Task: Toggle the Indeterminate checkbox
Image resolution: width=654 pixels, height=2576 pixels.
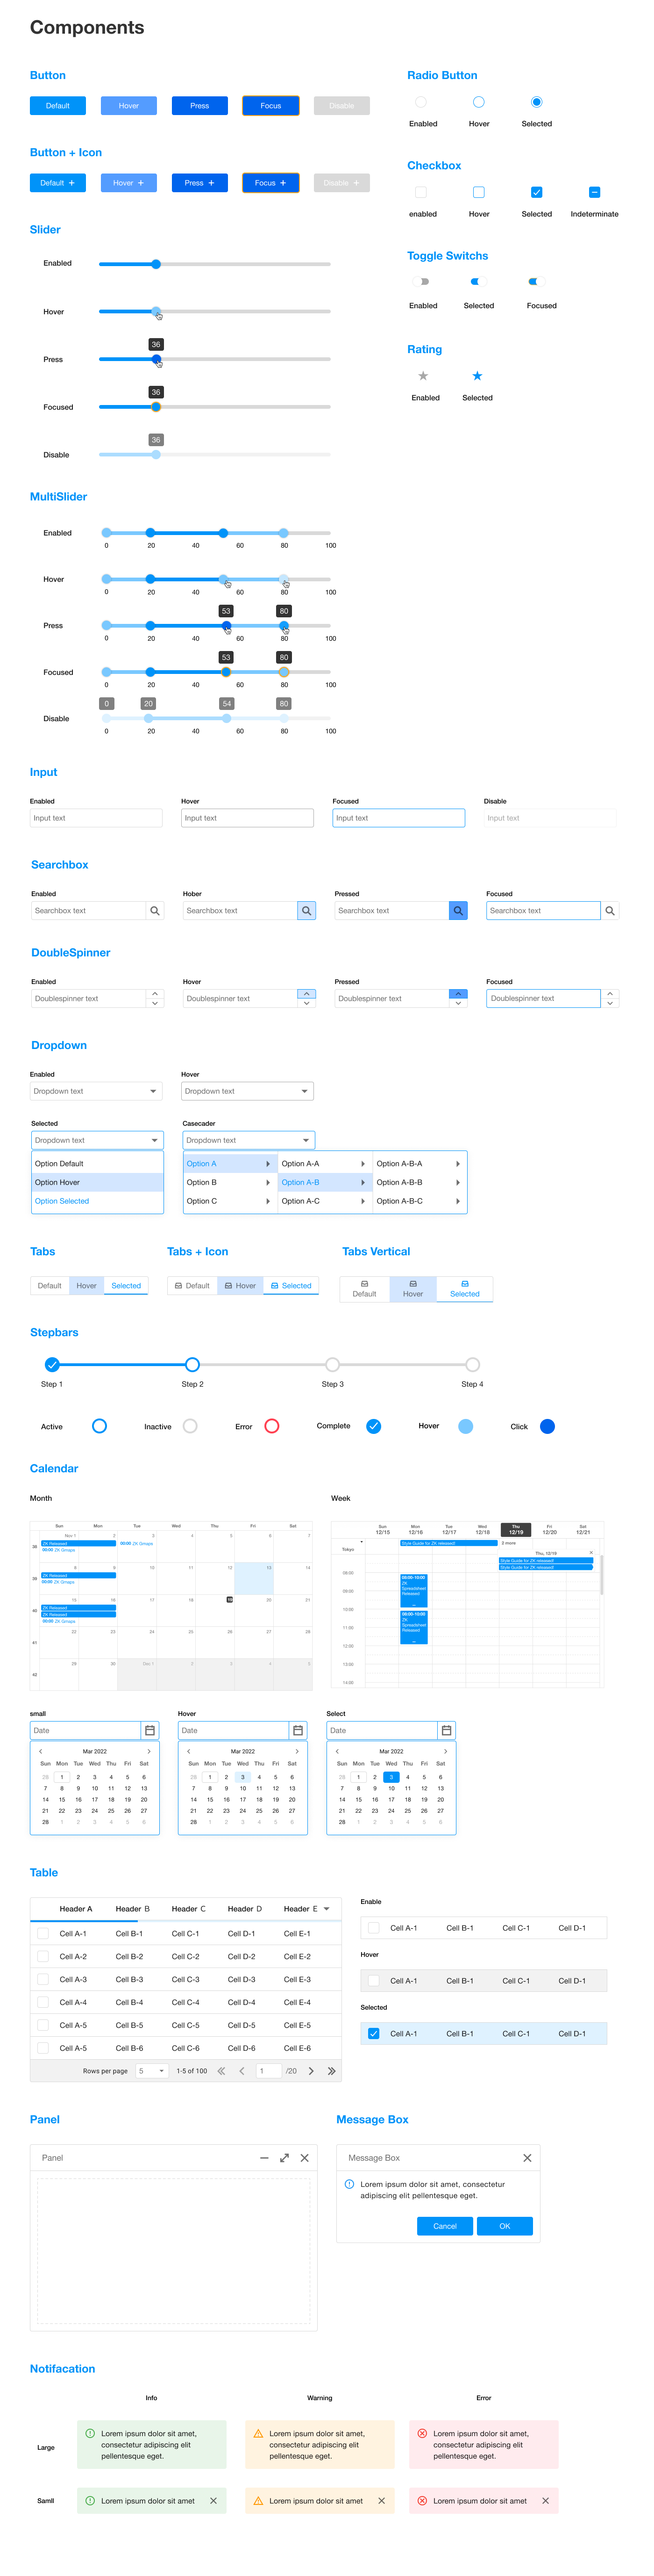Action: point(594,192)
